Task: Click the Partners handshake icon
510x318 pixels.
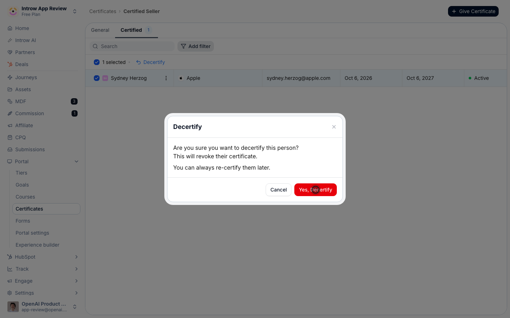Action: 10,52
